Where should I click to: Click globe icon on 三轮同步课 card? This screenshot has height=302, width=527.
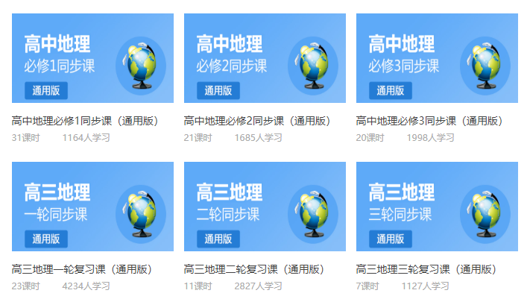[x=485, y=213]
